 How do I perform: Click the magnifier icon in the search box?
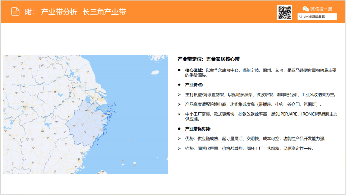[x=301, y=16]
